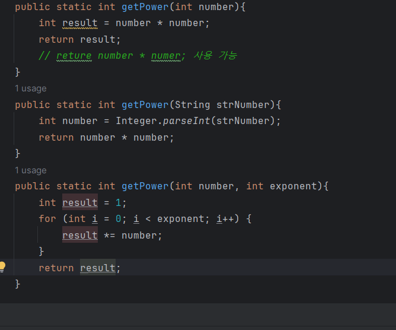
Task: Click the numeric literal 0 in the for loop
Action: 118,219
